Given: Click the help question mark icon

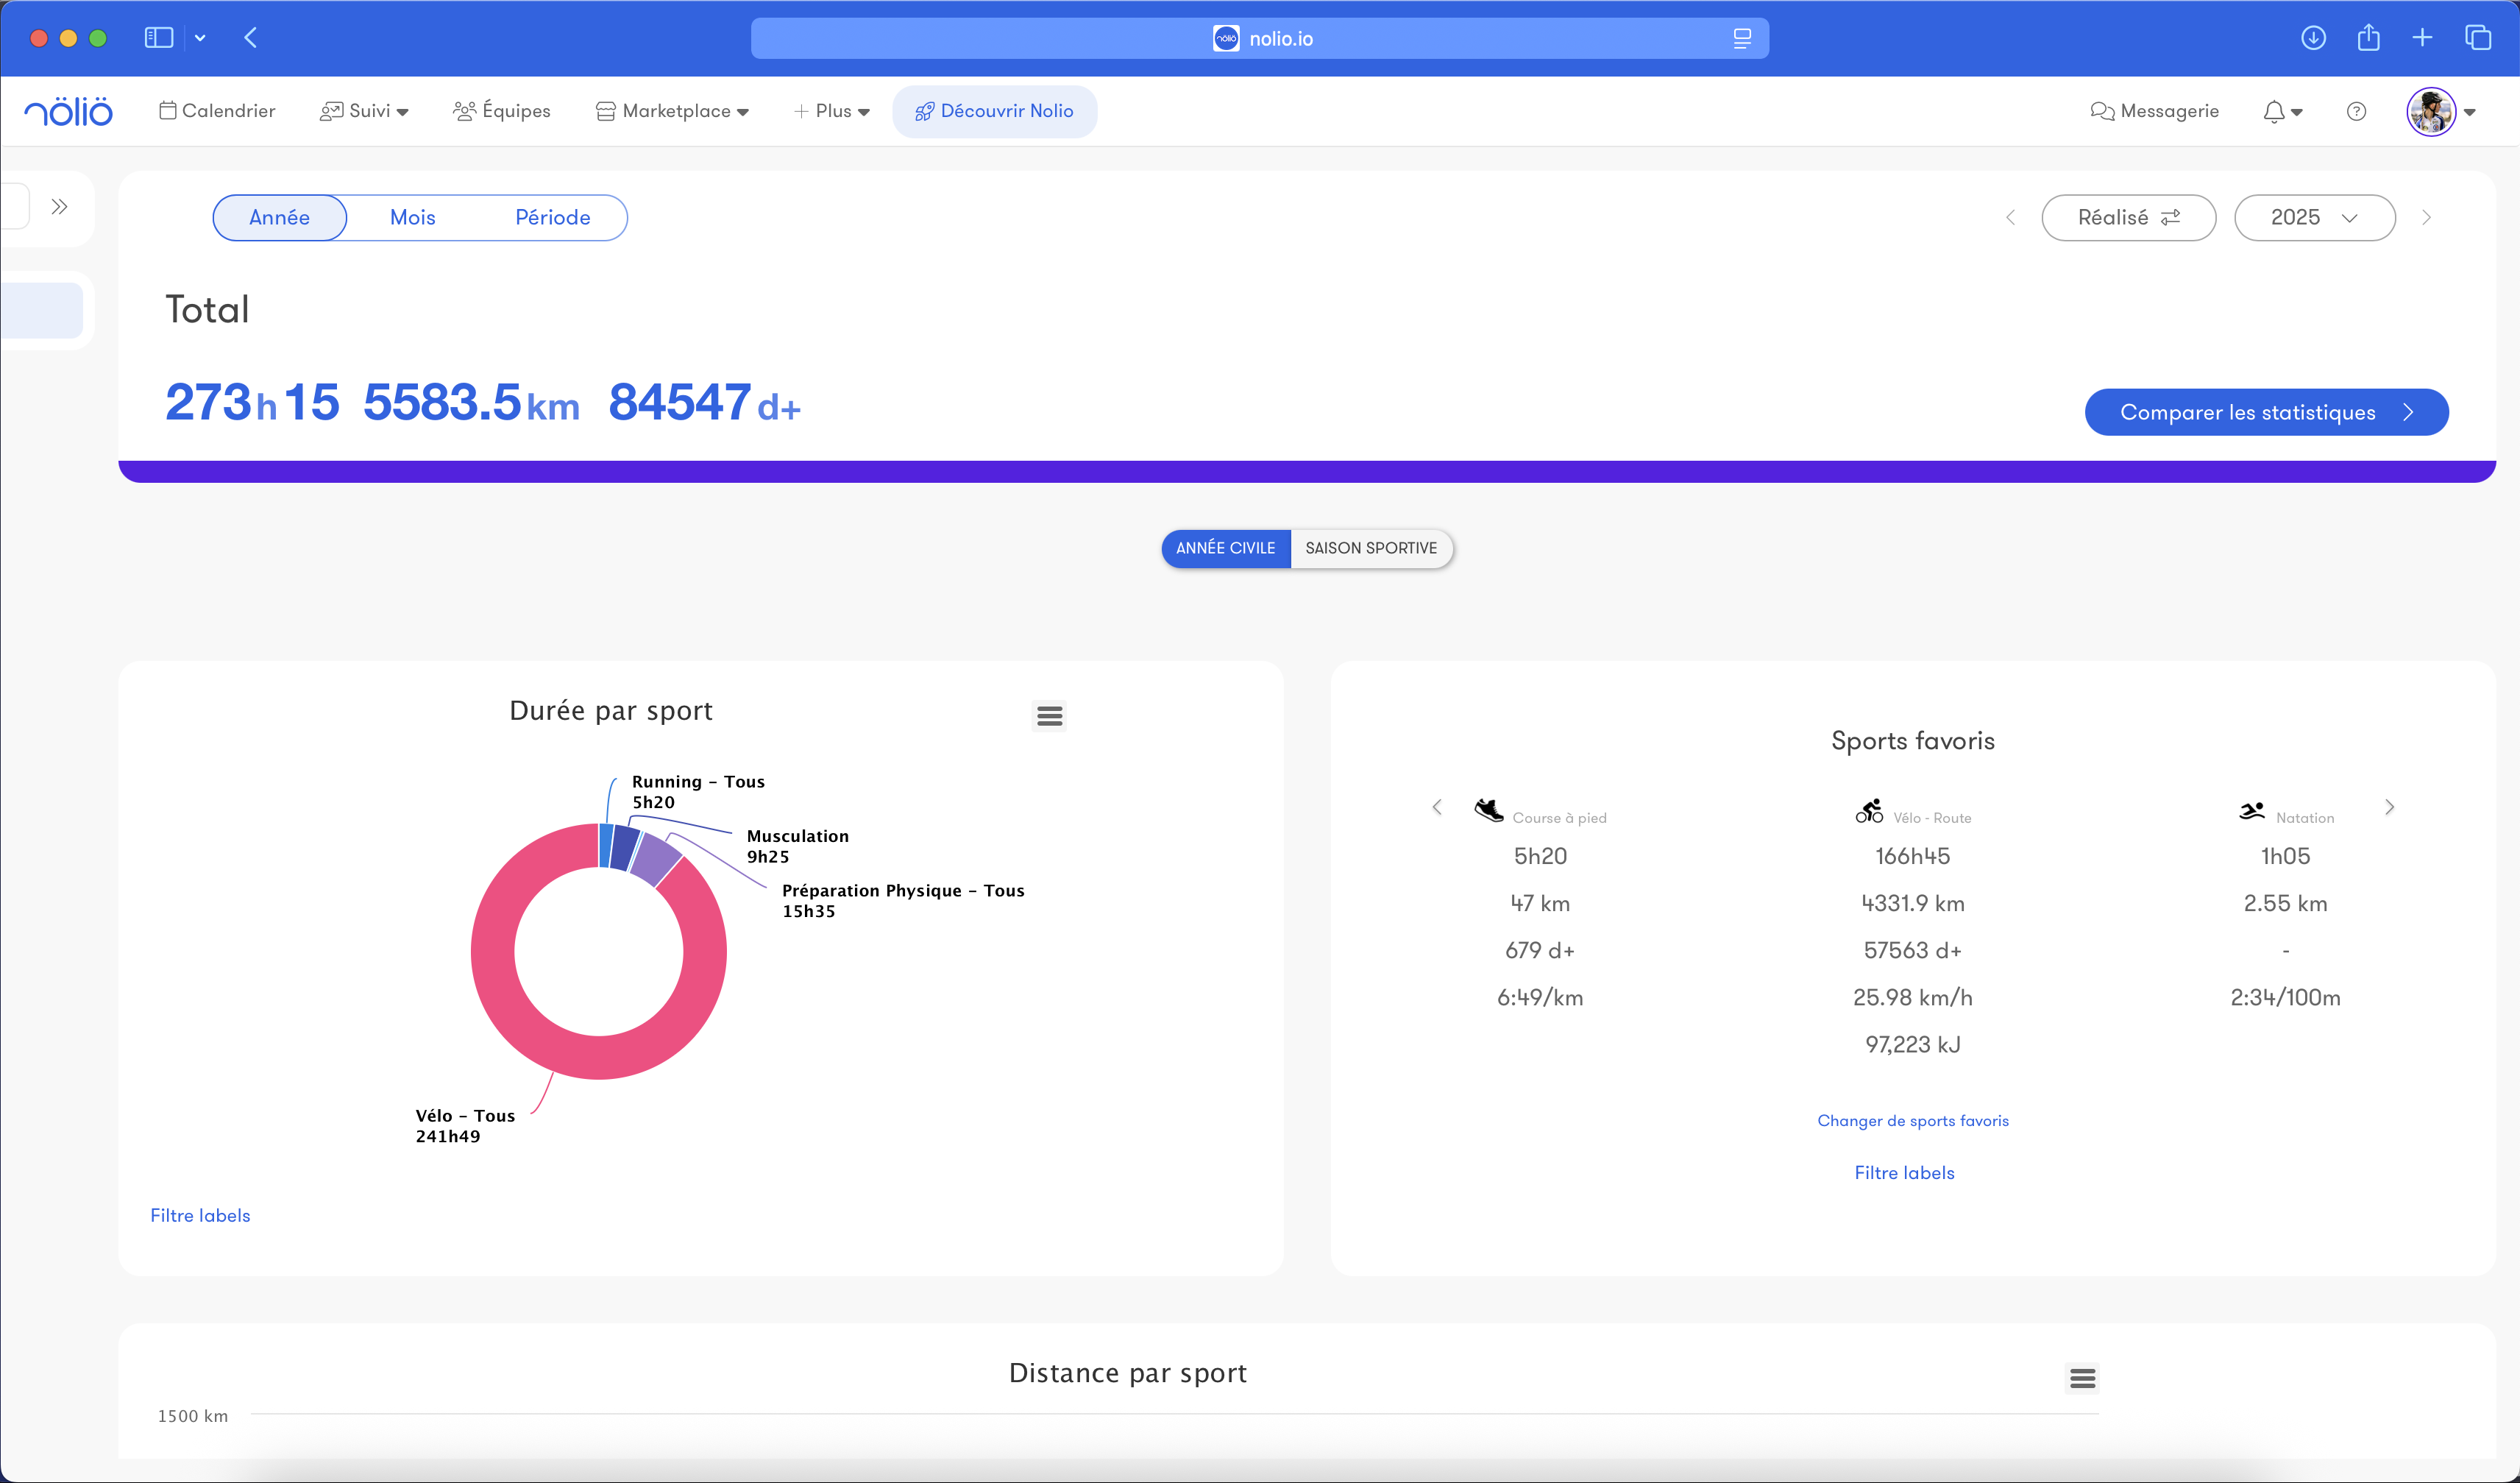Looking at the screenshot, I should [2356, 111].
